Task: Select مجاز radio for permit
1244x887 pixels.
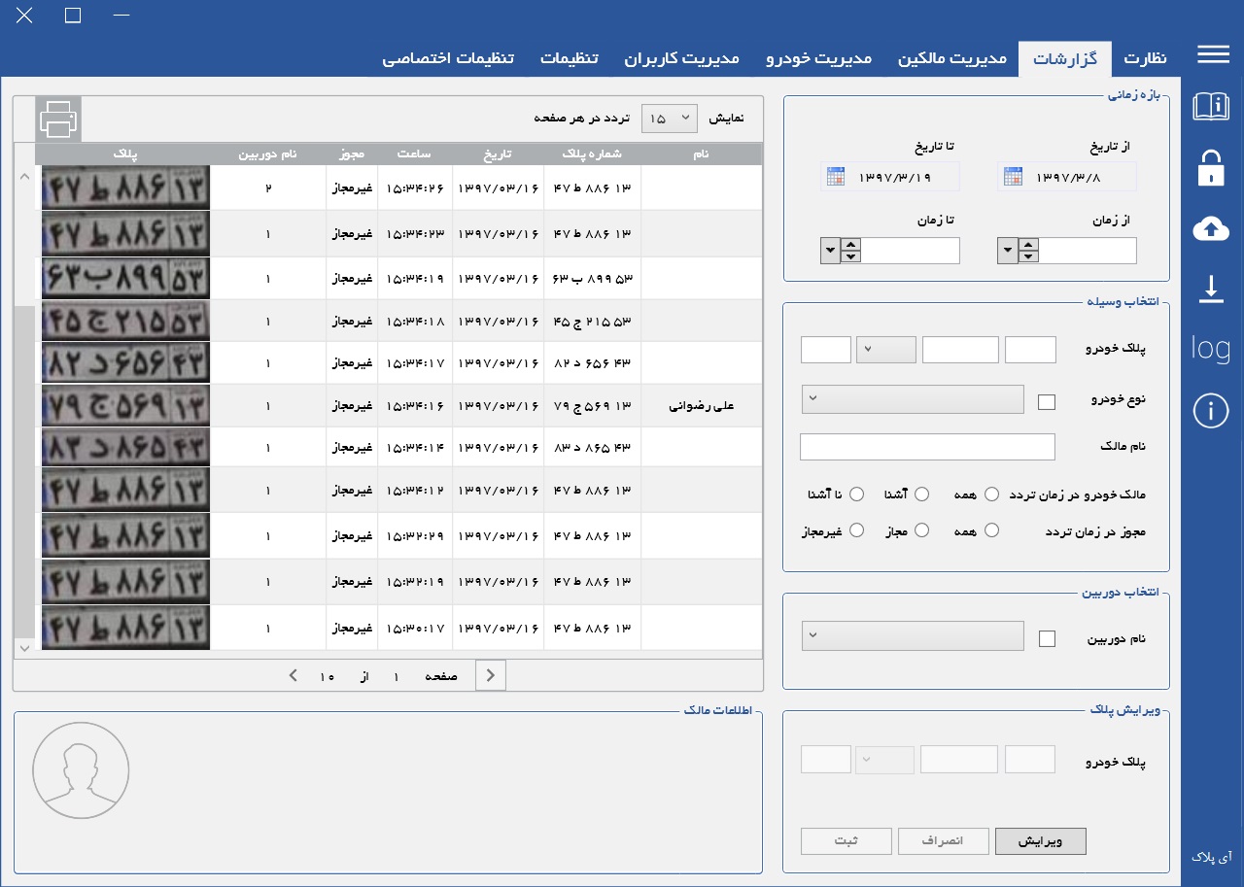Action: click(922, 530)
